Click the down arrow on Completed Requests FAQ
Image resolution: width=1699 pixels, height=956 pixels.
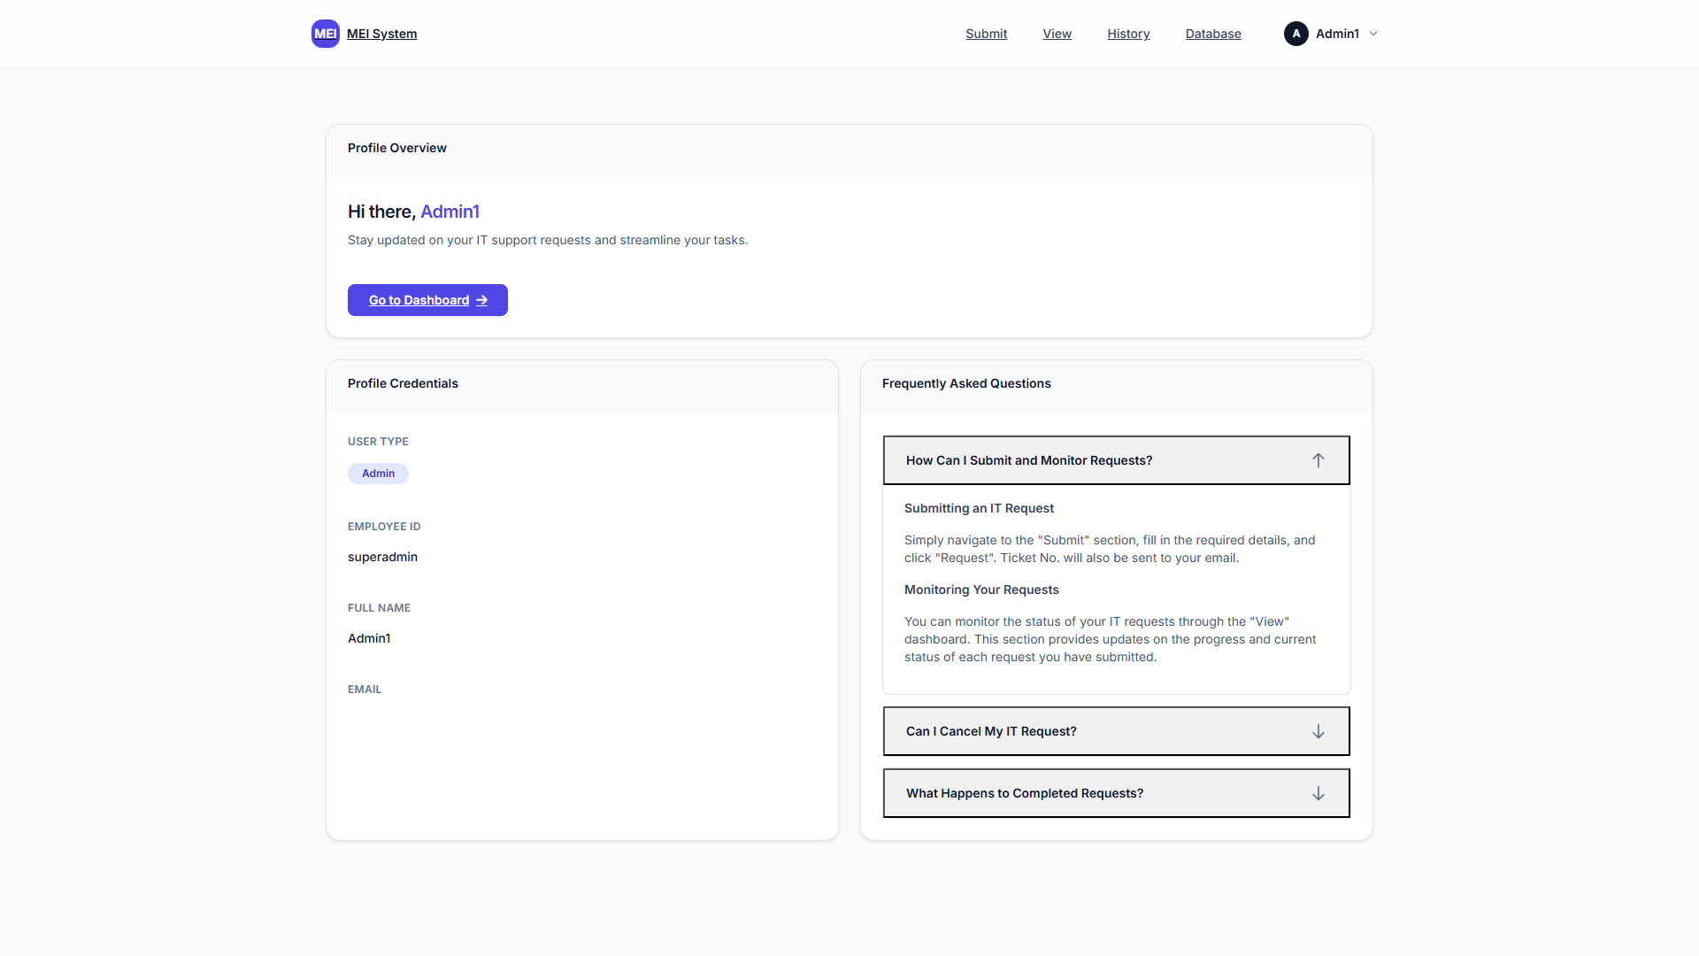click(x=1318, y=793)
